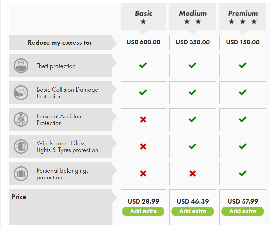Click the Basic Collision Damage car icon
This screenshot has width=278, height=228.
(21, 93)
